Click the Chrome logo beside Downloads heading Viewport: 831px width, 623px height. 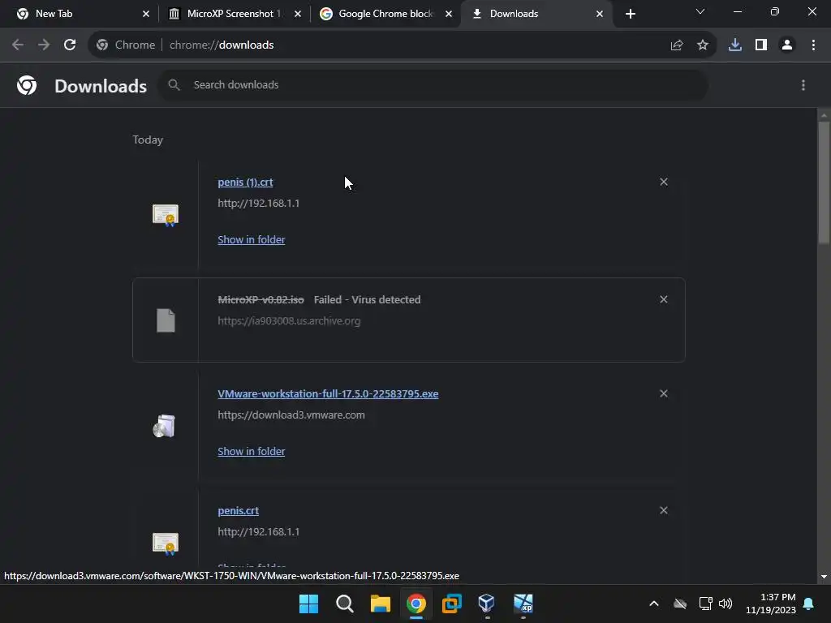point(27,84)
